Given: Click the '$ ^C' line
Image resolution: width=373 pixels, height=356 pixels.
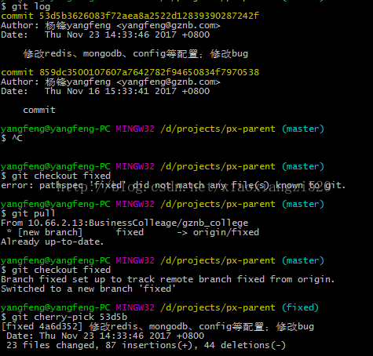Looking at the screenshot, I should point(12,138).
